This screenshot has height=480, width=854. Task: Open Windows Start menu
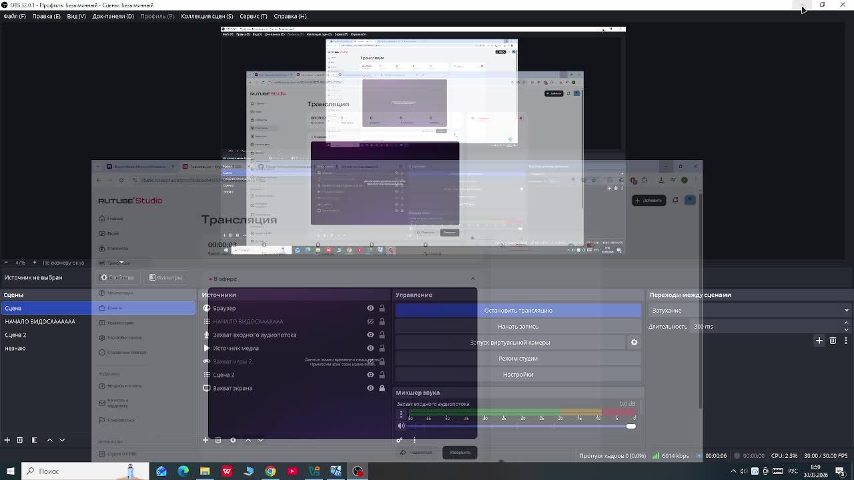coord(10,471)
